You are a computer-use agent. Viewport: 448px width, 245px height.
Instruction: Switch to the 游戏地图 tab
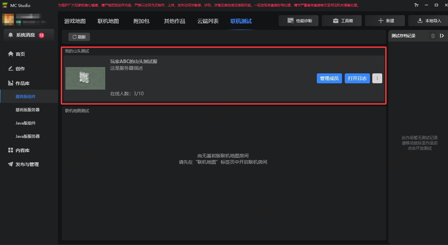[x=75, y=21]
